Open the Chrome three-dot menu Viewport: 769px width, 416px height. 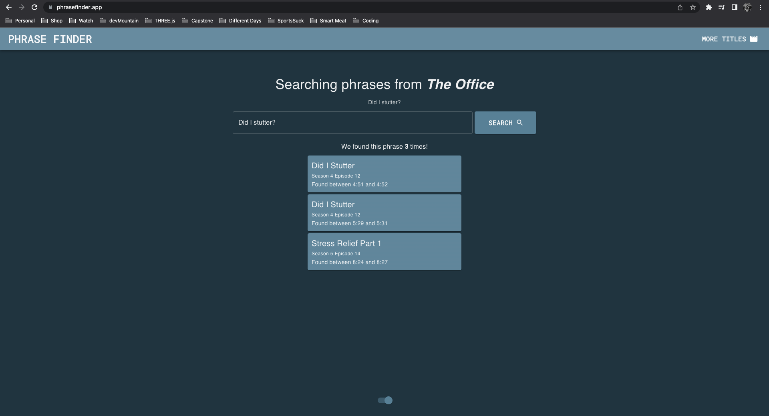tap(760, 7)
